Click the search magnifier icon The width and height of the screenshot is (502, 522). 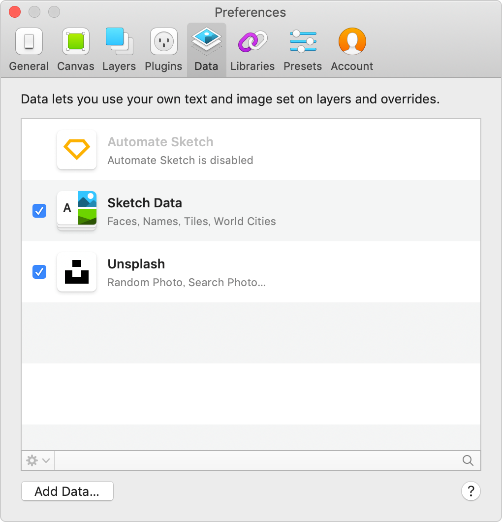click(468, 460)
